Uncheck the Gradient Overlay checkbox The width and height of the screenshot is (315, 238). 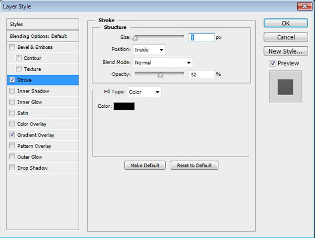(x=12, y=135)
